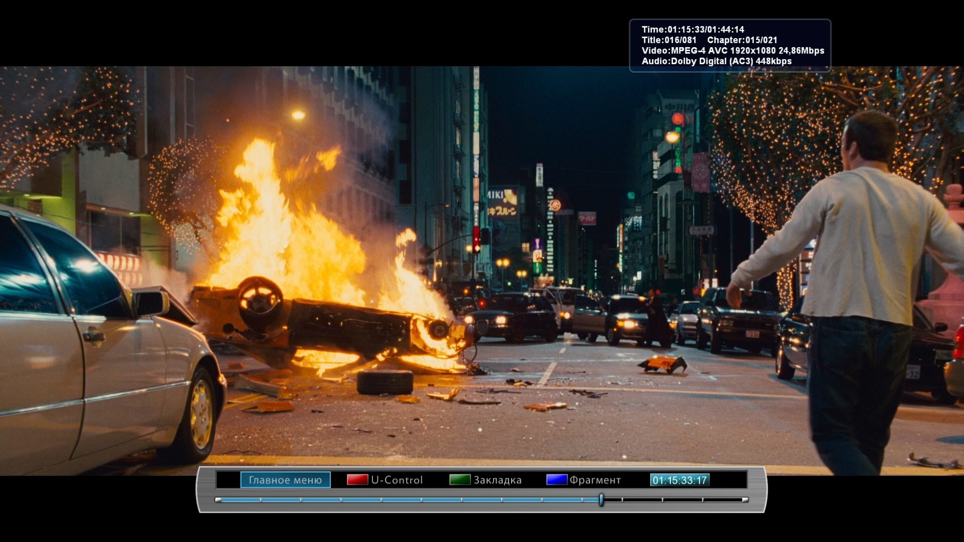Open Главное меню on the control bar

(x=285, y=480)
